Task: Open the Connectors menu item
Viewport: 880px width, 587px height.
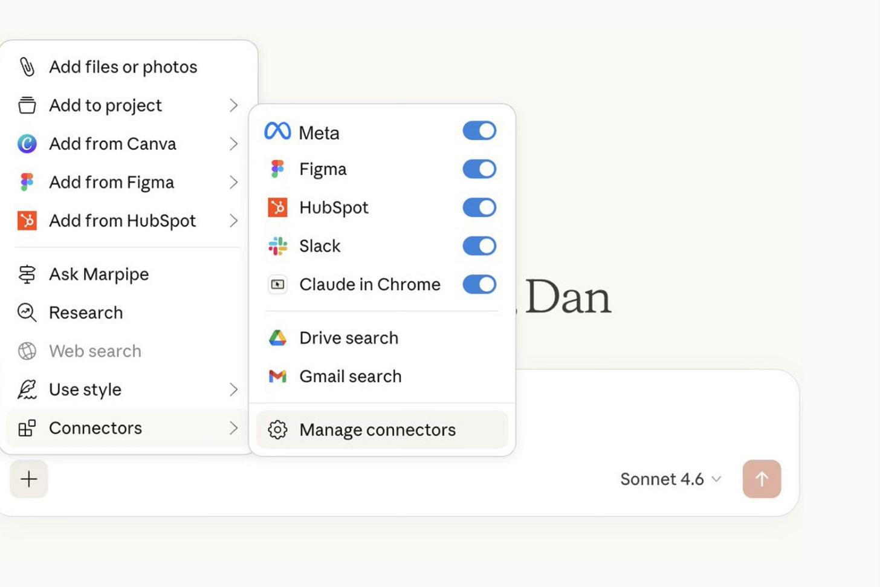Action: [95, 428]
